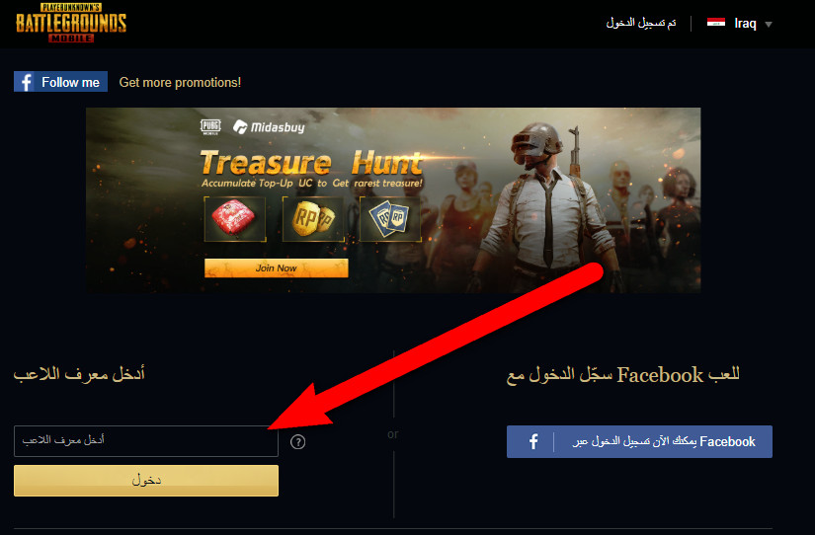The height and width of the screenshot is (535, 815).
Task: Click the Join Now banner button
Action: point(276,268)
